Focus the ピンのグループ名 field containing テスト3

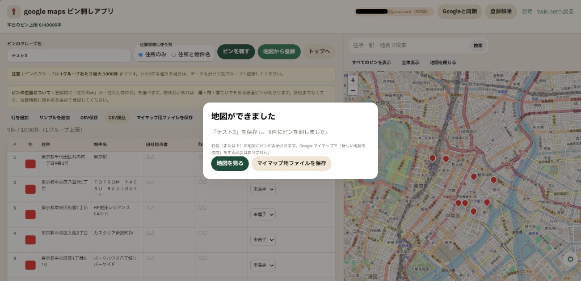(69, 56)
